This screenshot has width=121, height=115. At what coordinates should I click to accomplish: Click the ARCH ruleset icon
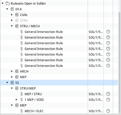[17, 71]
